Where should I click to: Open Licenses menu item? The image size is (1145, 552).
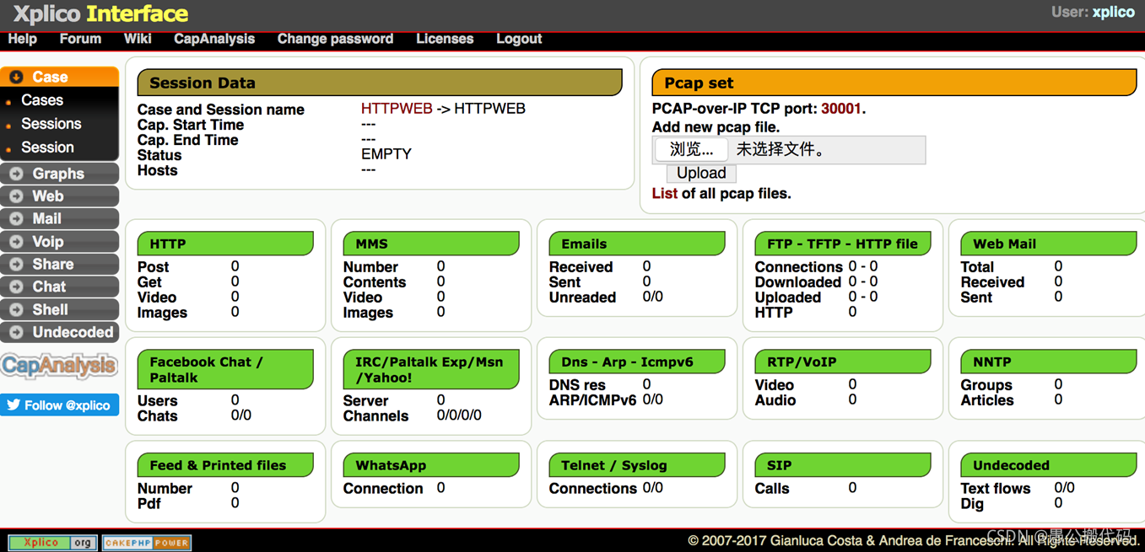pyautogui.click(x=445, y=39)
